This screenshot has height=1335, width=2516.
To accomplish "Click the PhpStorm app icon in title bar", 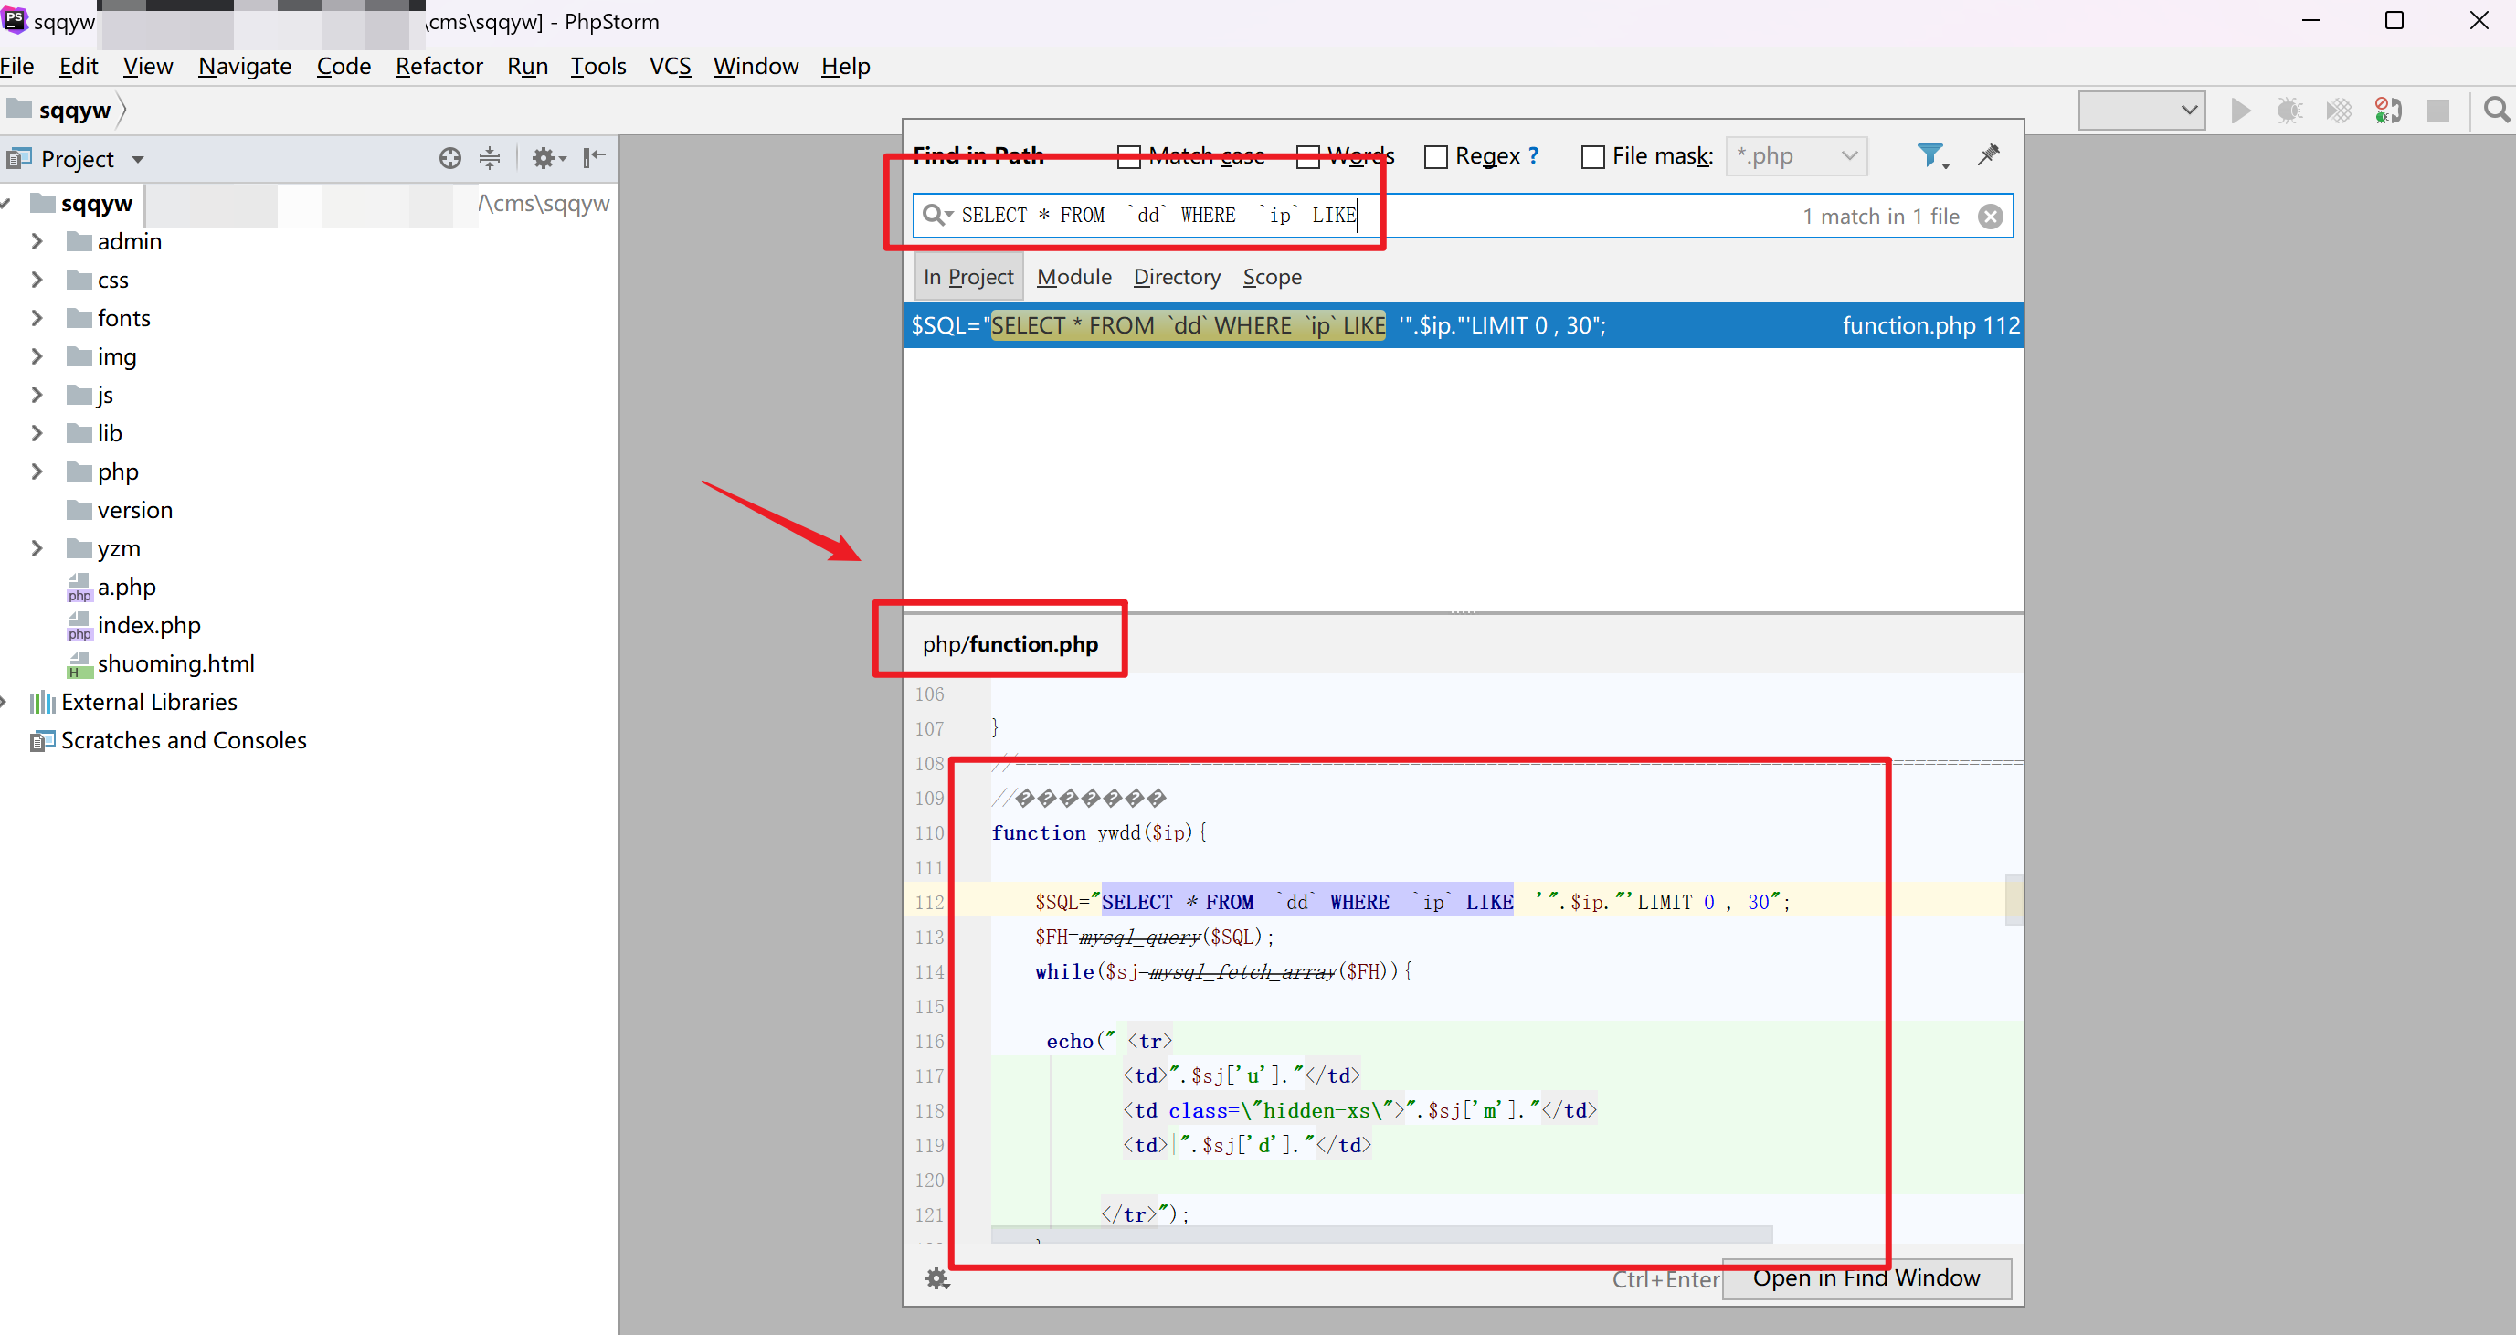I will click(15, 19).
